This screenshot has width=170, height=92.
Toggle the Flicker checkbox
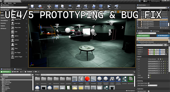click(x=149, y=75)
